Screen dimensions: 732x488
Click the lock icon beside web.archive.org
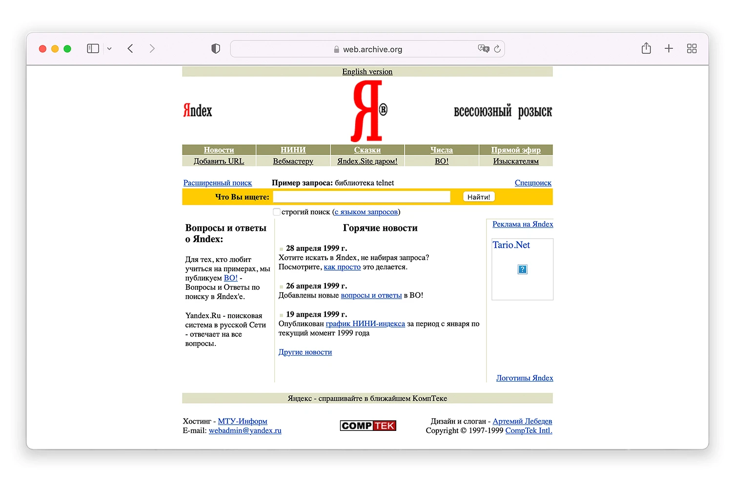(337, 49)
